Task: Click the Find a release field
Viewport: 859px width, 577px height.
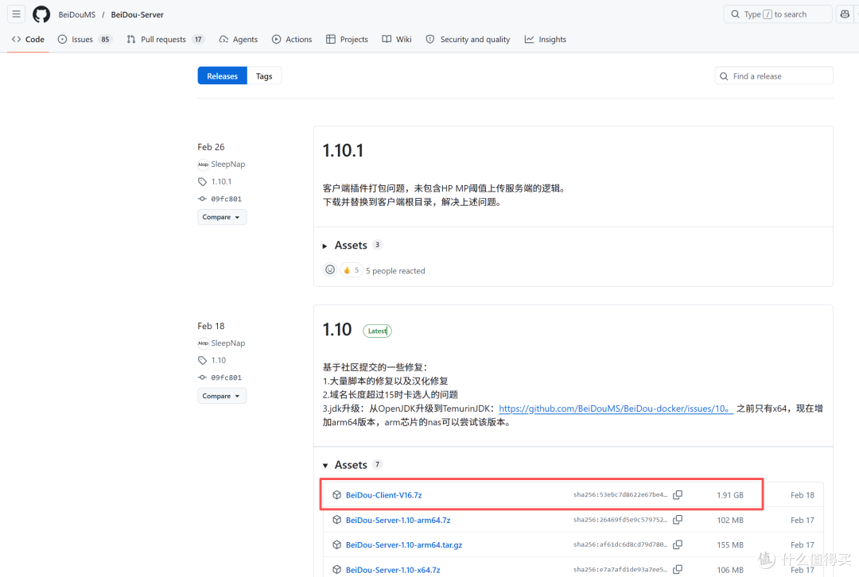Action: coord(774,76)
